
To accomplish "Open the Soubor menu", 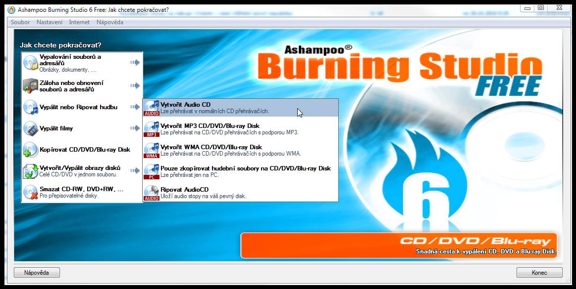I will tap(21, 22).
